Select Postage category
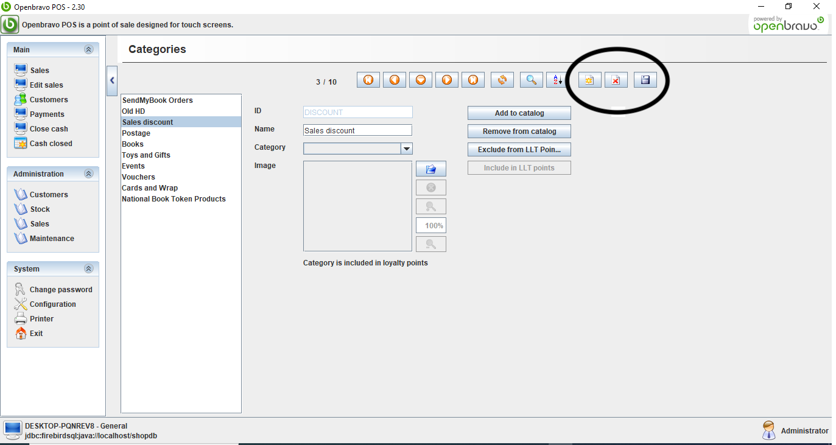The height and width of the screenshot is (445, 836). pyautogui.click(x=181, y=133)
